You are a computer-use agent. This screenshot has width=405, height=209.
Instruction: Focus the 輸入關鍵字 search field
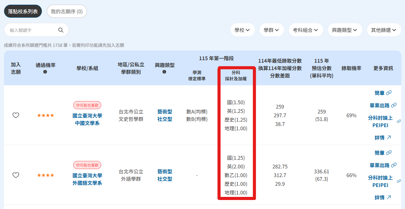click(36, 30)
